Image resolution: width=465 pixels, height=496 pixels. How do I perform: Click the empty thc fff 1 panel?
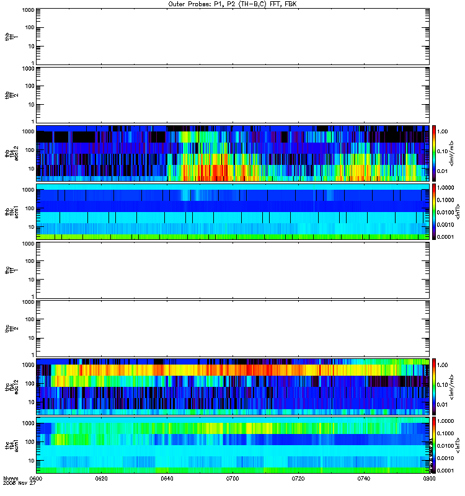[233, 270]
